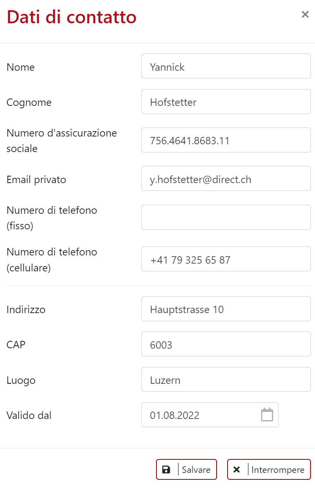Open the calendar date picker icon
Viewport: 315px width, 488px height.
coord(267,415)
